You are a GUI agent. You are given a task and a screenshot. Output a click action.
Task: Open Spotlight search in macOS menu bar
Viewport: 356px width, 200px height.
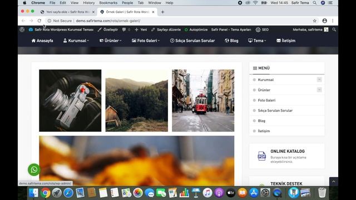314,3
